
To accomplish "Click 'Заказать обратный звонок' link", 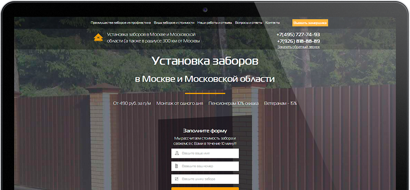I will pyautogui.click(x=298, y=47).
